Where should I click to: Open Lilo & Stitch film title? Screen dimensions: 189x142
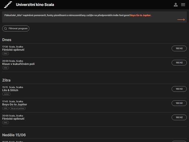point(10,90)
